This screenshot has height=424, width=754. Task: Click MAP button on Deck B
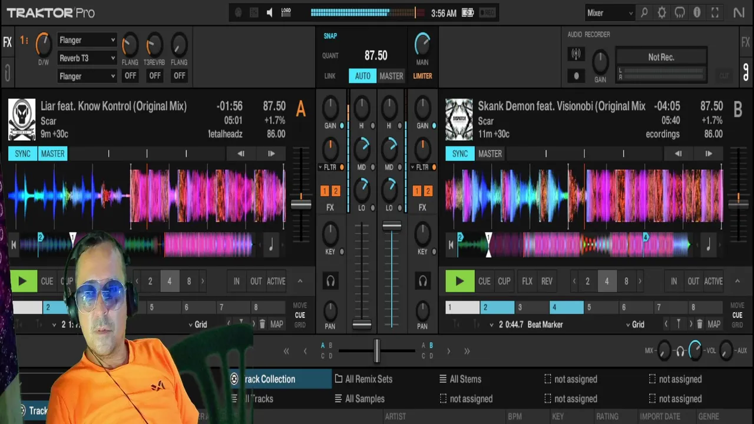coord(714,324)
